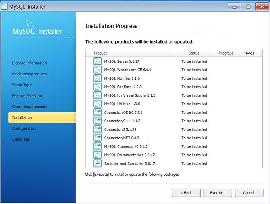
Task: Go to License Information step
Action: click(x=29, y=63)
